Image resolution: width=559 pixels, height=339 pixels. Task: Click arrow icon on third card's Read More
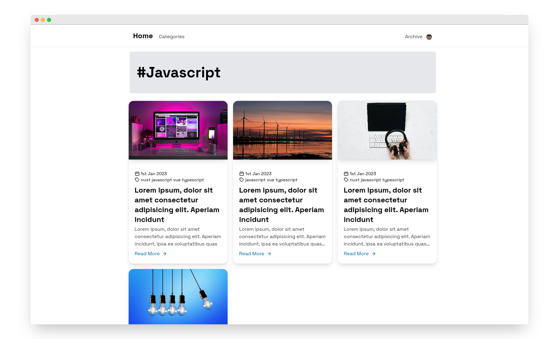374,254
